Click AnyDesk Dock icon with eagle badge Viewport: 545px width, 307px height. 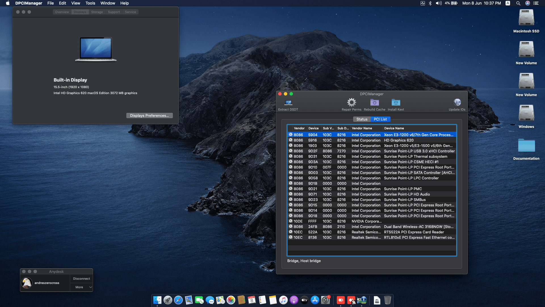click(x=351, y=300)
